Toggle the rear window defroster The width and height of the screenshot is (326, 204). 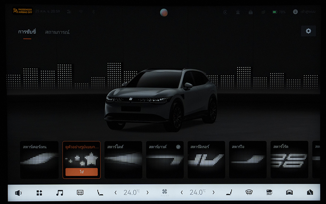(80, 193)
